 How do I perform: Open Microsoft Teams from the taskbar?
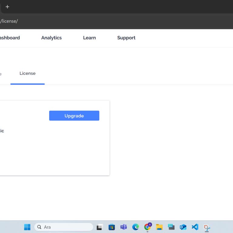(123, 227)
